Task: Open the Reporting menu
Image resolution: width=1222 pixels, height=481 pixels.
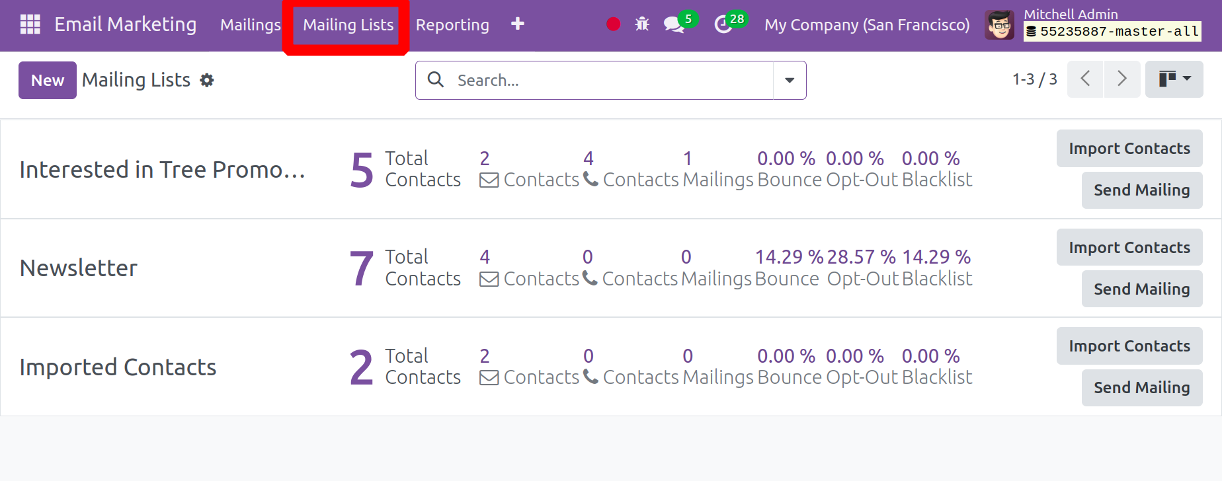Action: (452, 25)
